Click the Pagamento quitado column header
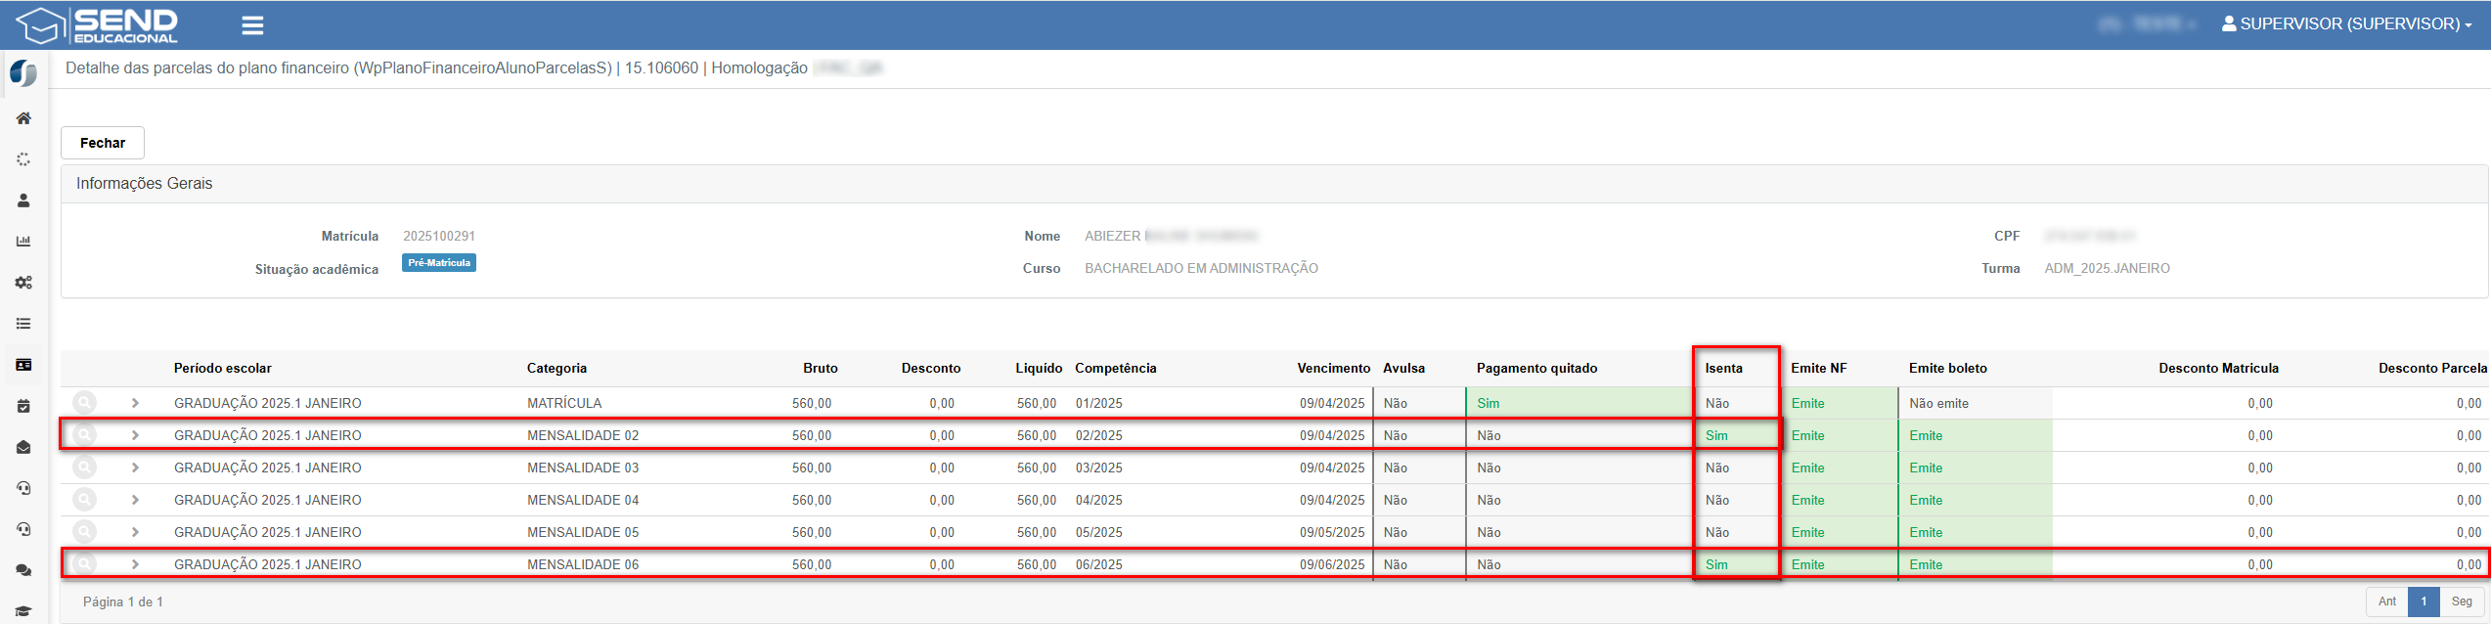 pyautogui.click(x=1537, y=369)
